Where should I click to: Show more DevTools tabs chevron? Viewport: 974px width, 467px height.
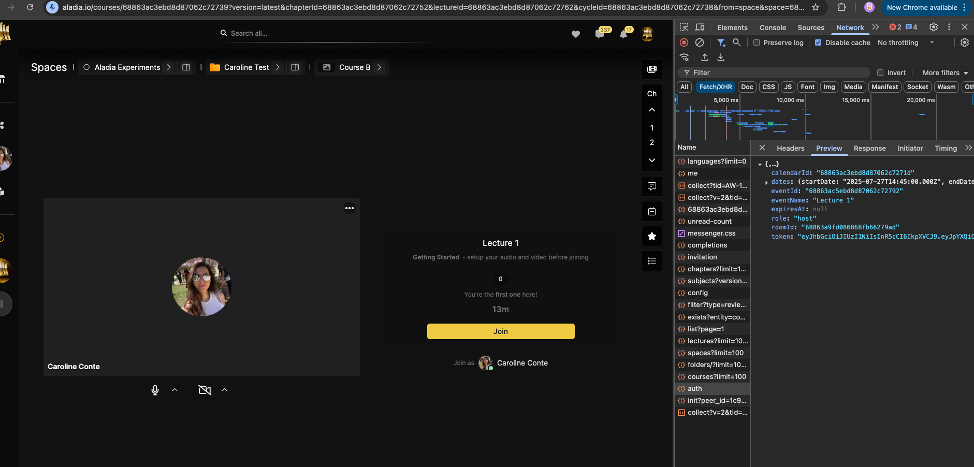pyautogui.click(x=876, y=27)
